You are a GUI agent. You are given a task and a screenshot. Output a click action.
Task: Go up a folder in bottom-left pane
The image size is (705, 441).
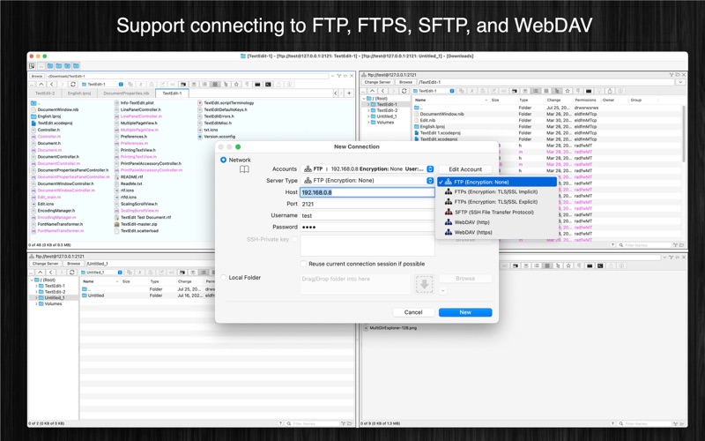click(x=40, y=273)
